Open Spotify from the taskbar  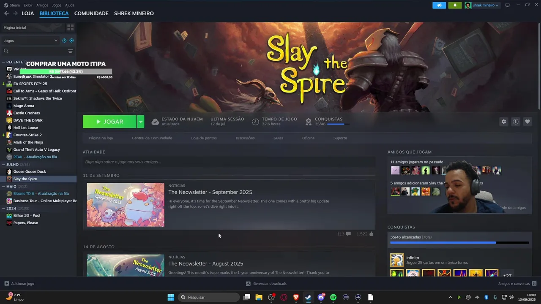[333, 297]
